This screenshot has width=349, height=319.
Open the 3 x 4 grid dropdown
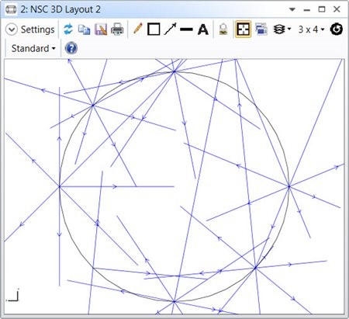click(x=311, y=29)
